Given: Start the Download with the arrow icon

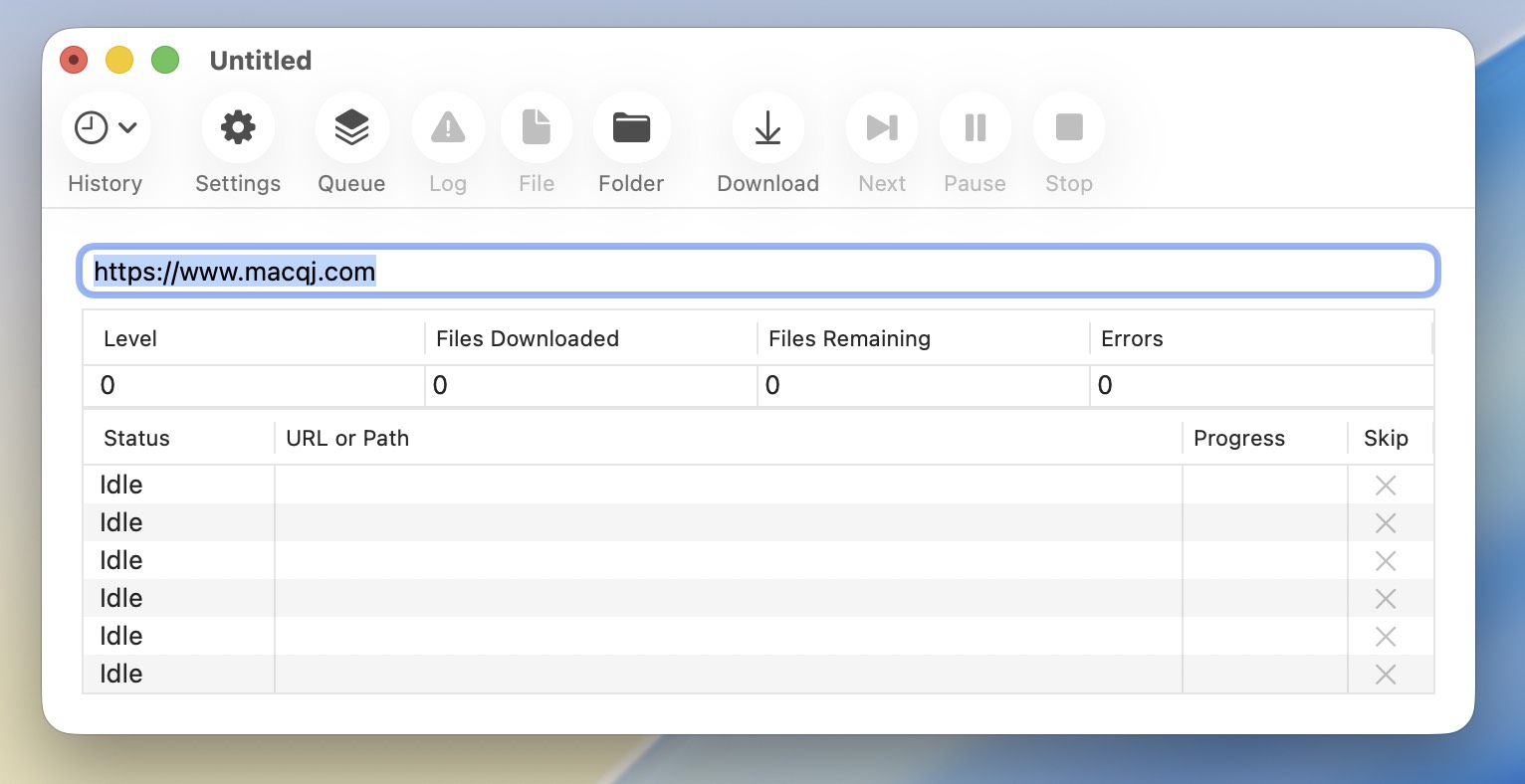Looking at the screenshot, I should point(767,128).
